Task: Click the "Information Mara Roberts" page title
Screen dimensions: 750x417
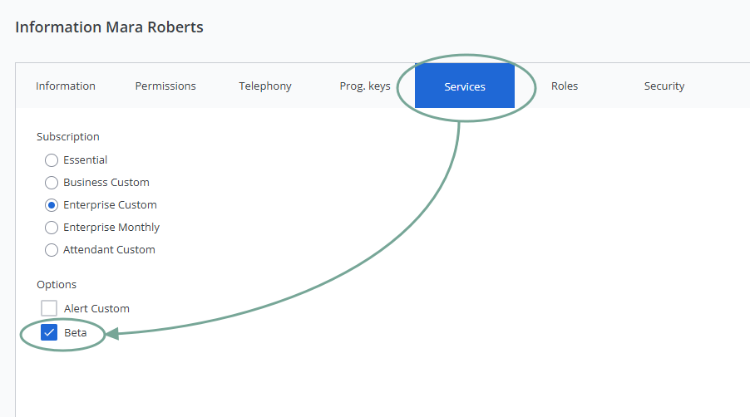Action: pos(109,27)
